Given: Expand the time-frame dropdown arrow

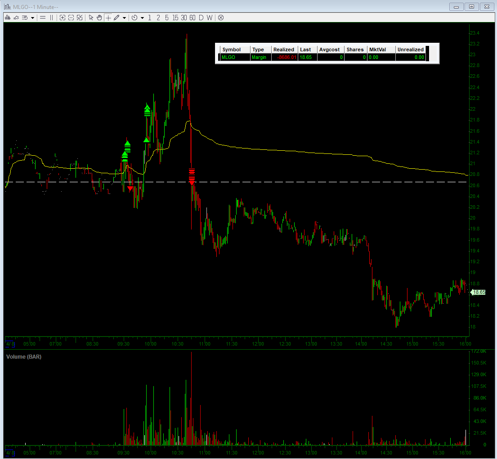Looking at the screenshot, I should 142,18.
